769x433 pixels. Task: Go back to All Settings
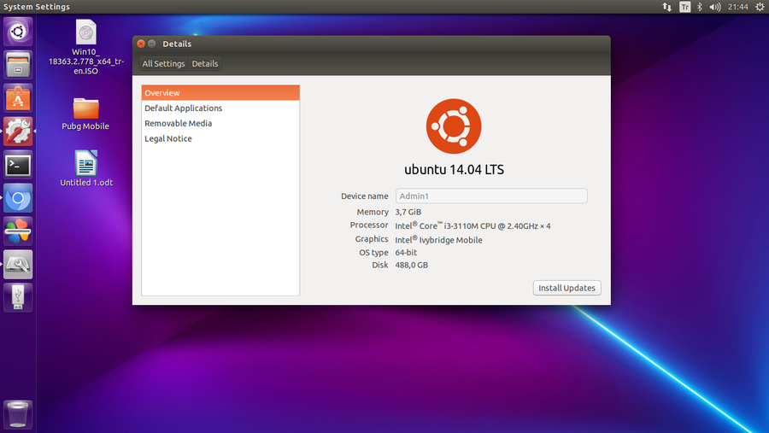[x=164, y=64]
